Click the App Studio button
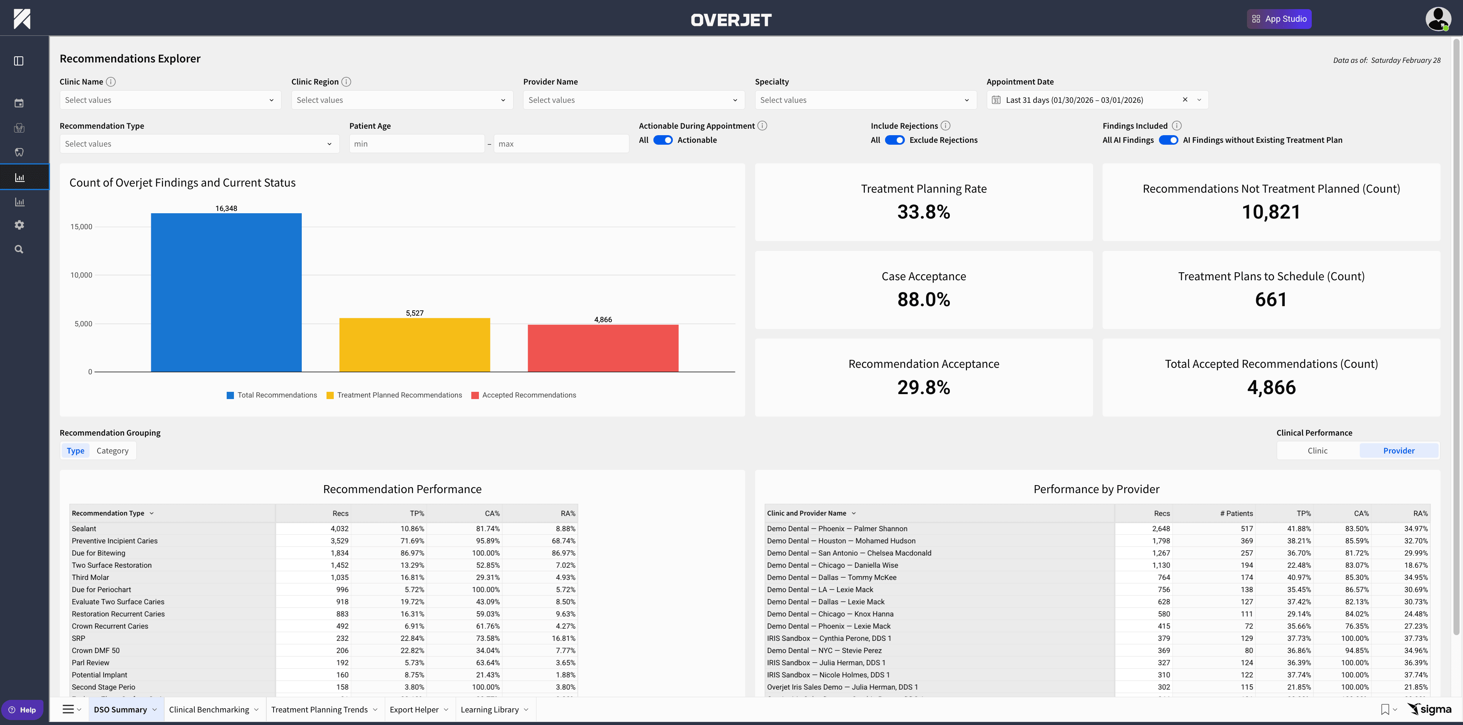Image resolution: width=1463 pixels, height=725 pixels. click(1279, 19)
